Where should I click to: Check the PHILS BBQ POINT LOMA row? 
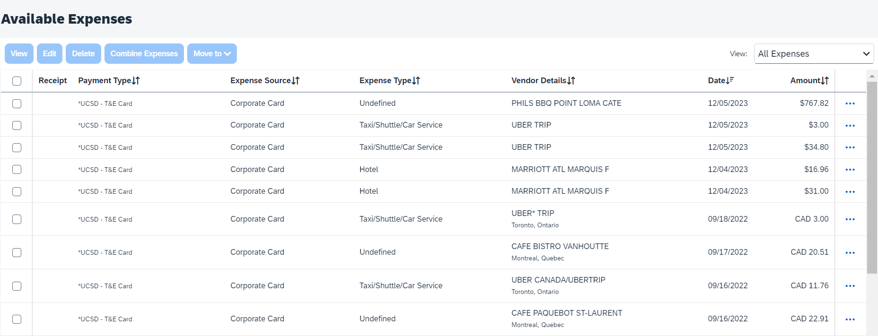pos(17,103)
